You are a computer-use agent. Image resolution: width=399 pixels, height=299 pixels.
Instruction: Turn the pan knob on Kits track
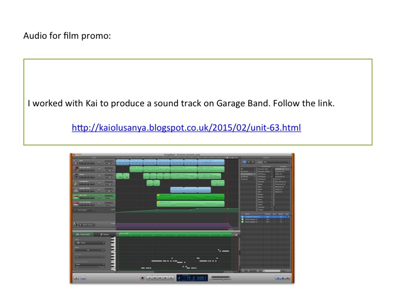pos(99,162)
